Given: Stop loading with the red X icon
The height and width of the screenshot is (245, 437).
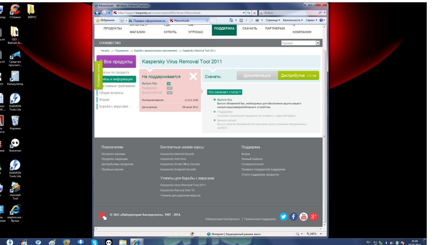Looking at the screenshot, I should pos(255,13).
